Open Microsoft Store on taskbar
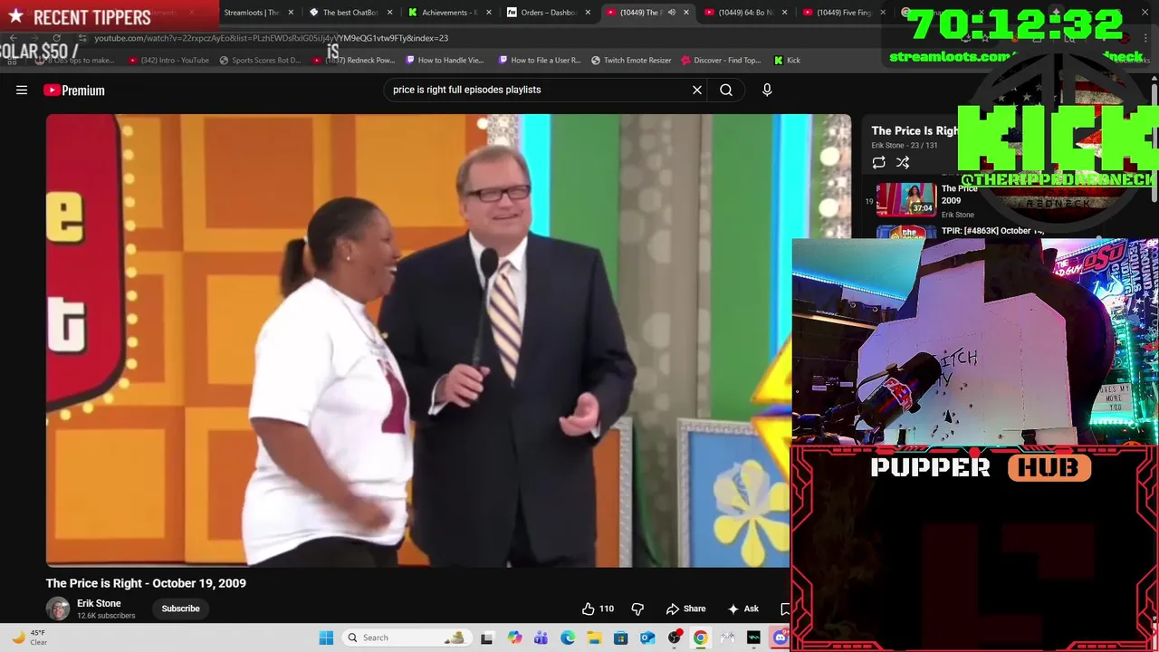The width and height of the screenshot is (1159, 652). pyautogui.click(x=620, y=638)
